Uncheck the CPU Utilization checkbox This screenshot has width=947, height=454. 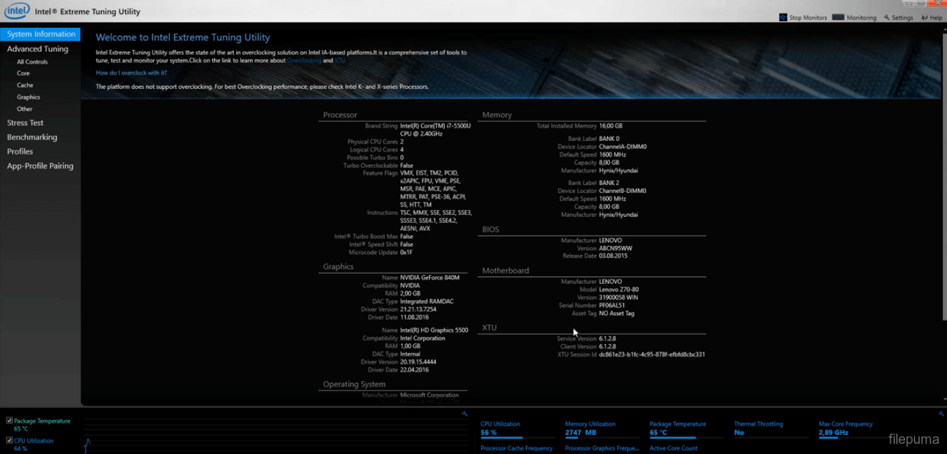click(9, 440)
